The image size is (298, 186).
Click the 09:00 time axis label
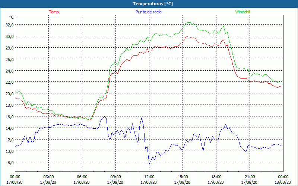point(115,177)
